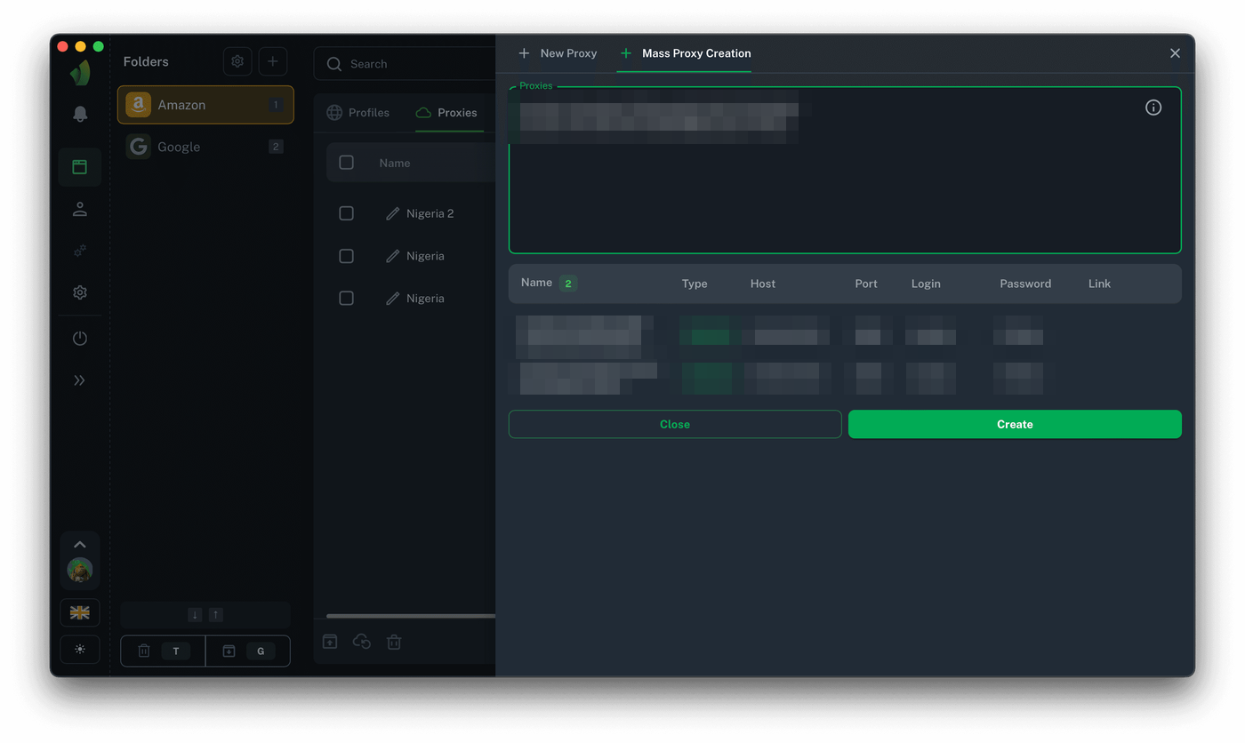Select the Amazon folder
Screen dimensions: 1245x743
pyautogui.click(x=205, y=105)
